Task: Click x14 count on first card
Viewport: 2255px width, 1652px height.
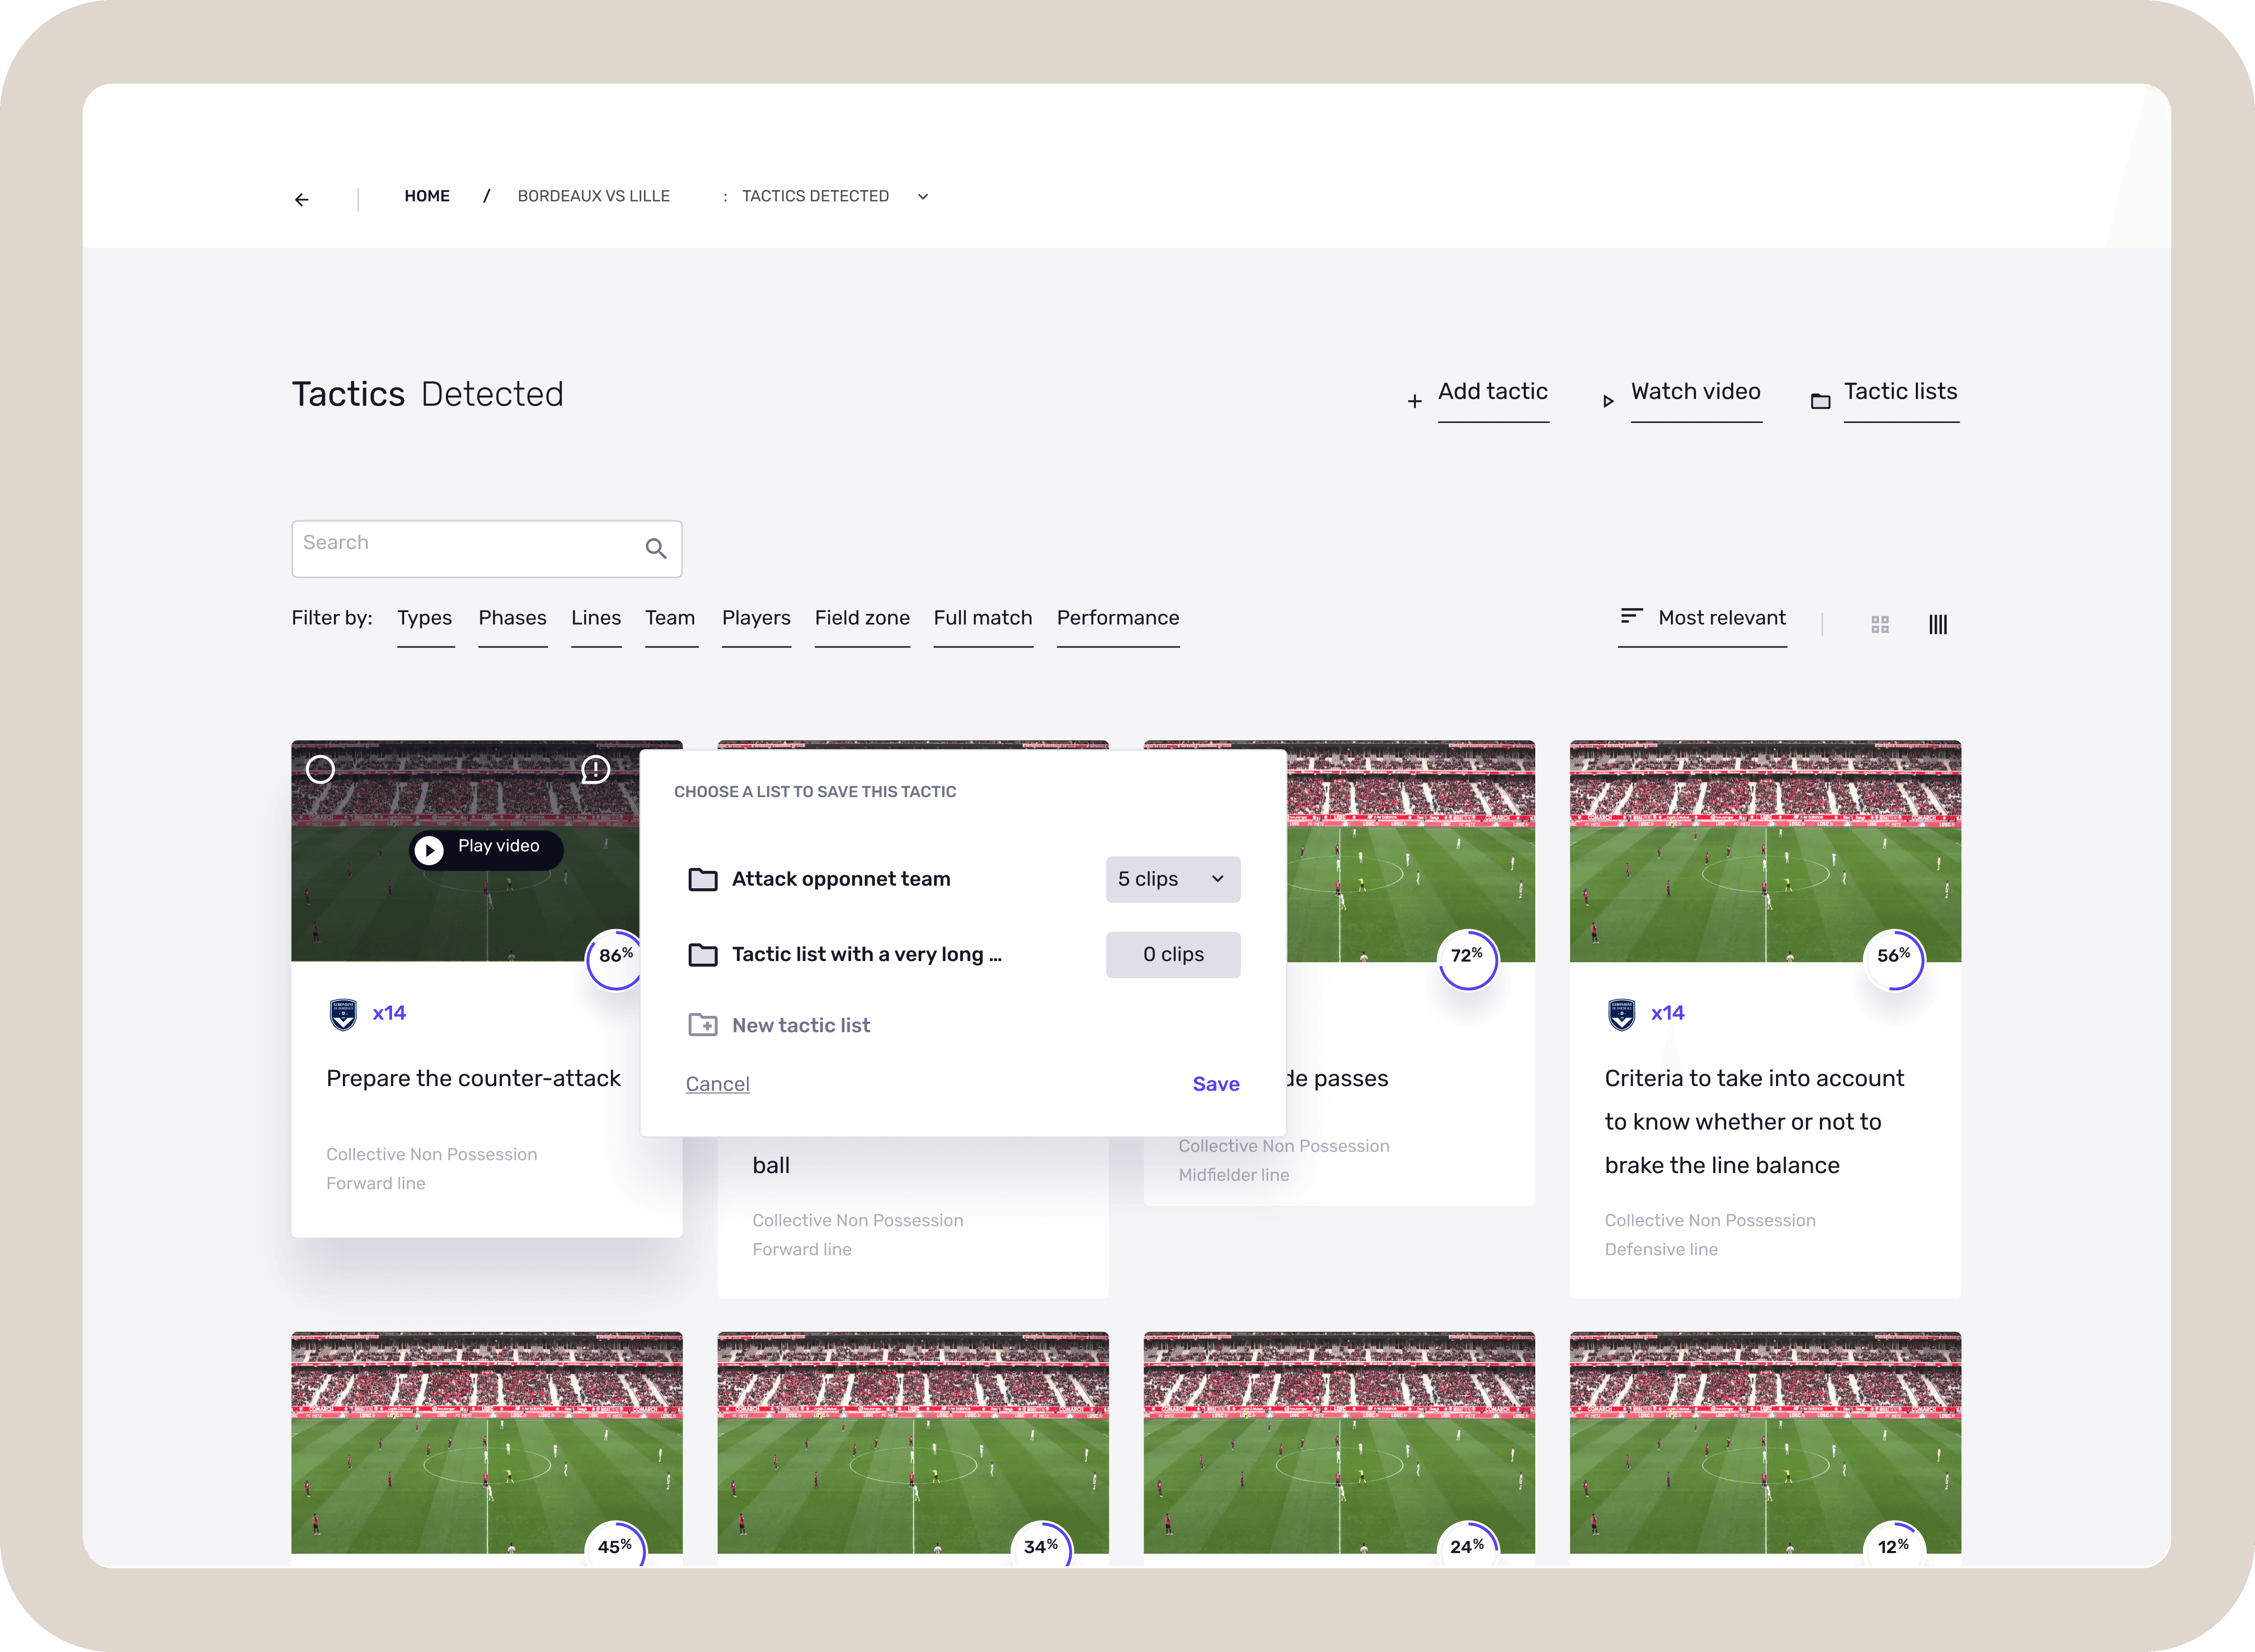Action: 389,1013
